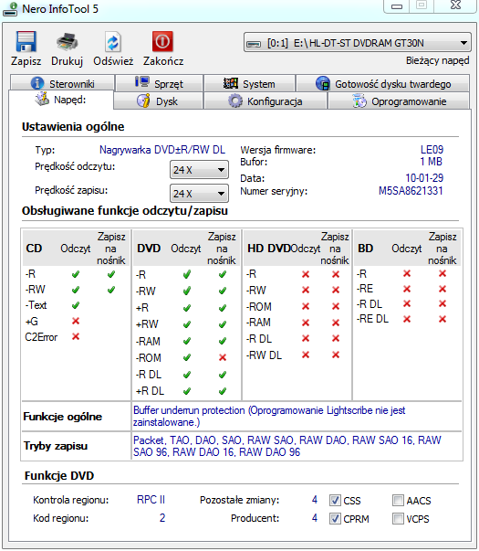The width and height of the screenshot is (479, 551).
Task: Click the buffer value 1 MB
Action: 431,162
